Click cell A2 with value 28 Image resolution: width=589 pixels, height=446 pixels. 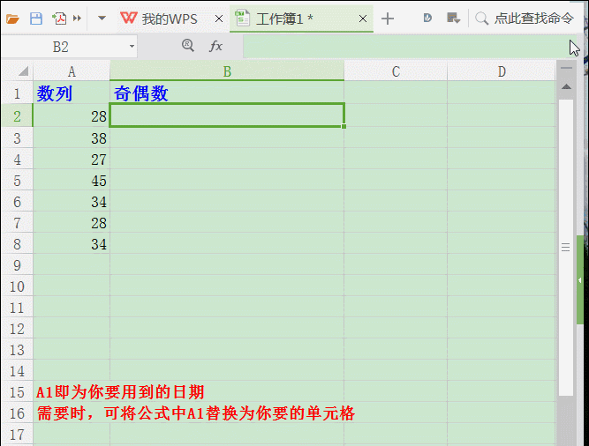(x=72, y=115)
